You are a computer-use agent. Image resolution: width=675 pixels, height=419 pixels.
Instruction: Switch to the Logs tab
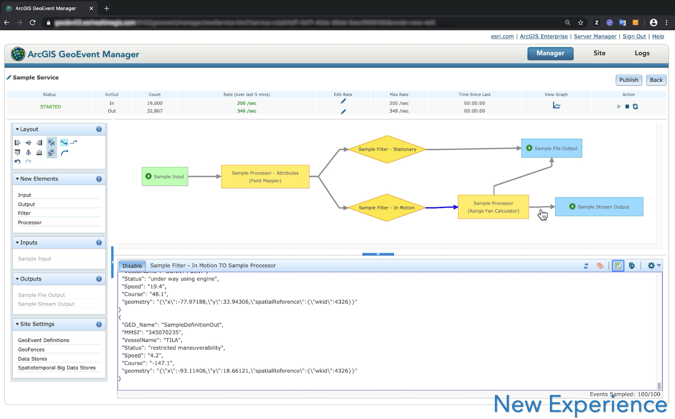coord(642,53)
